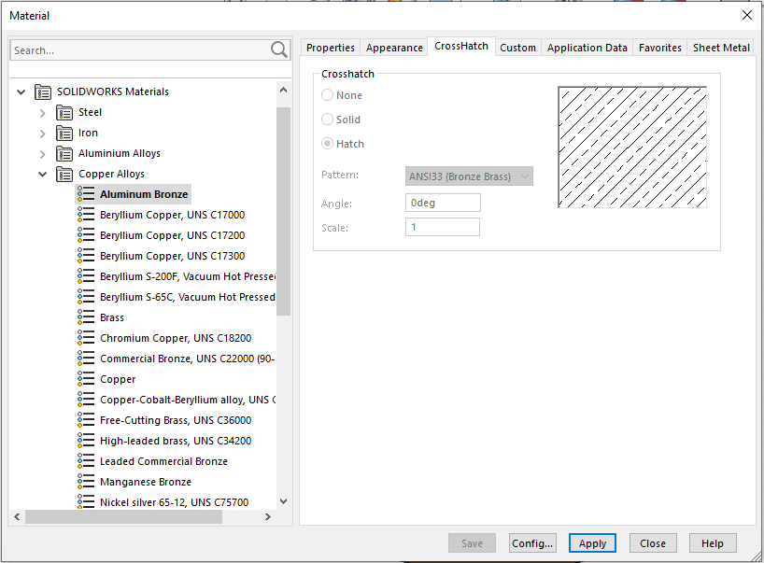This screenshot has width=764, height=563.
Task: Expand the Steel tree node
Action: click(43, 112)
